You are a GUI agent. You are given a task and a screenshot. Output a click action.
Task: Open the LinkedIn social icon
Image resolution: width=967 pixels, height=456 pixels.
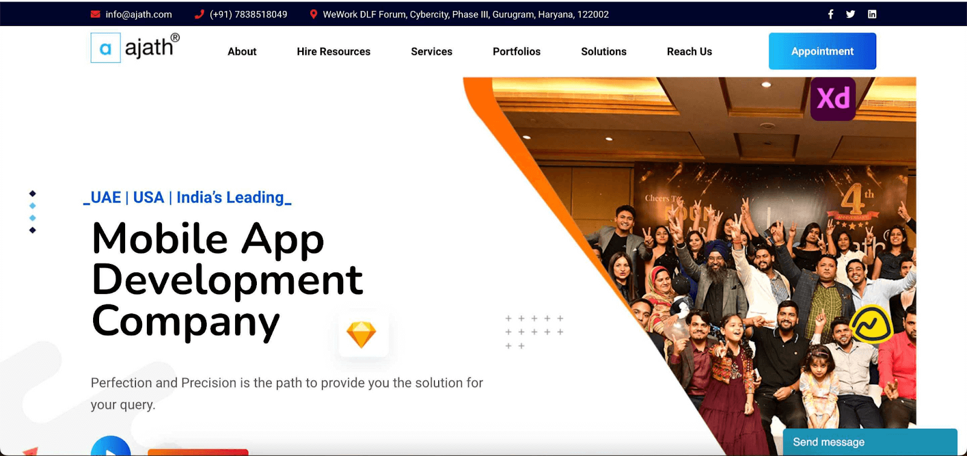click(x=872, y=14)
